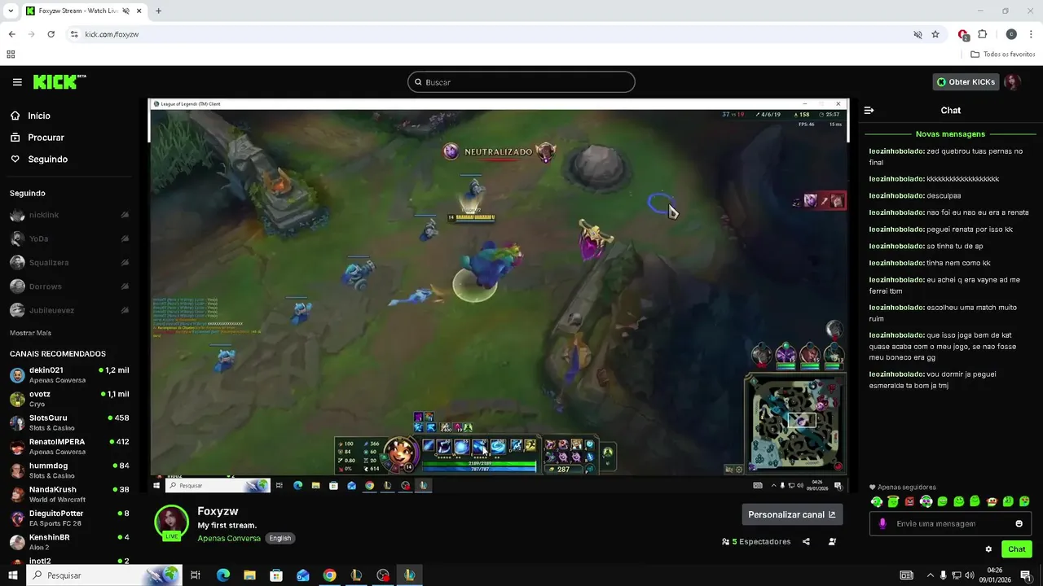Viewport: 1043px width, 586px height.
Task: Click the muted site audio icon in address bar
Action: coord(918,34)
